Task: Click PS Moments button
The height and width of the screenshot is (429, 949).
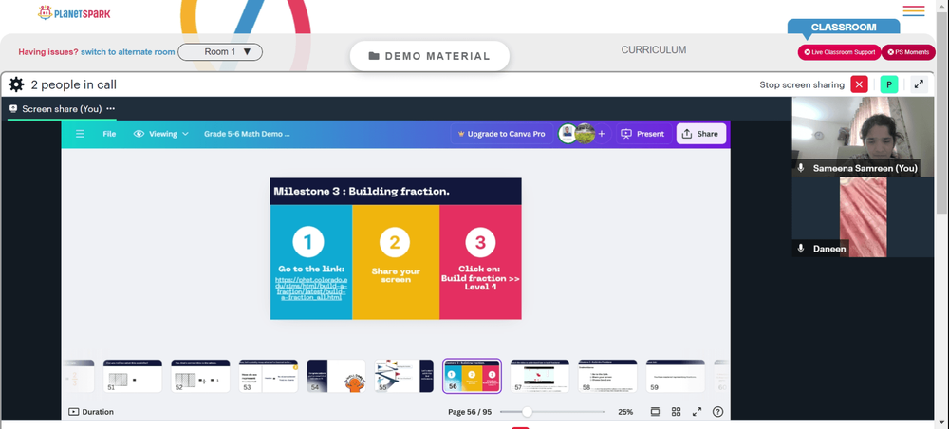Action: 908,52
